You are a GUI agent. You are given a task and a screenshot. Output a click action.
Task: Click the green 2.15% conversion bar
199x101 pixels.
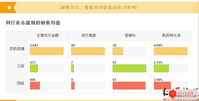(161, 68)
